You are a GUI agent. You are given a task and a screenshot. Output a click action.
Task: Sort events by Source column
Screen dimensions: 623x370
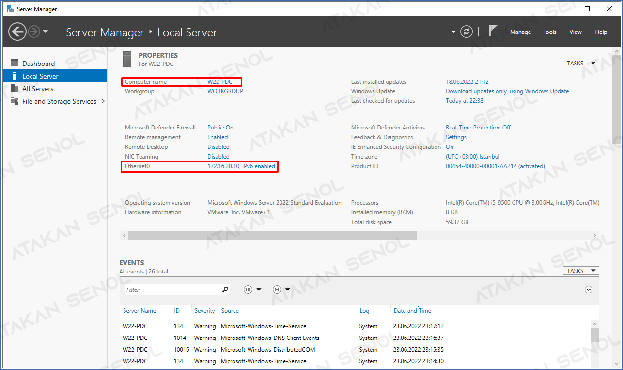[230, 311]
